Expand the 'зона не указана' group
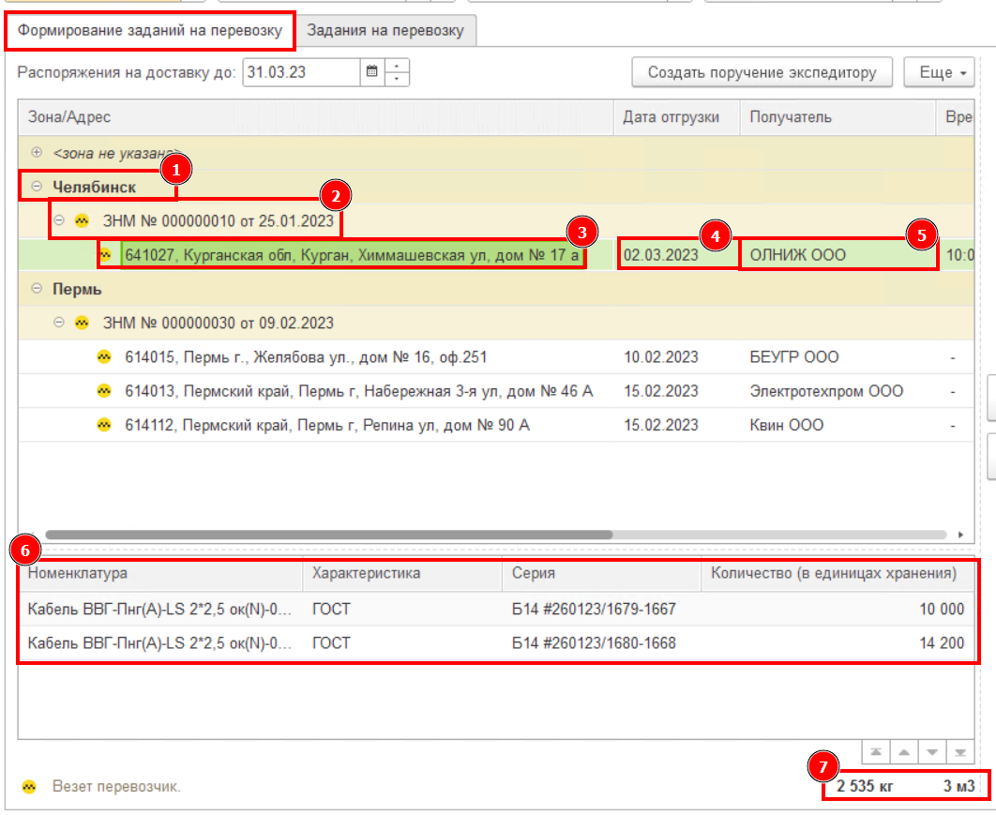 pos(37,153)
